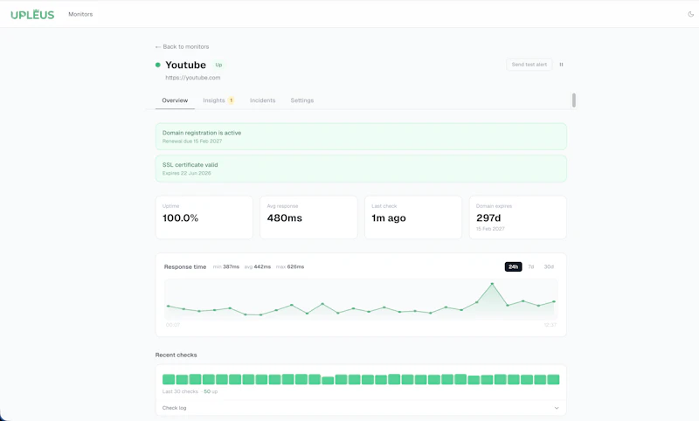Toggle dark mode moon icon
The height and width of the screenshot is (421, 699).
pos(690,14)
